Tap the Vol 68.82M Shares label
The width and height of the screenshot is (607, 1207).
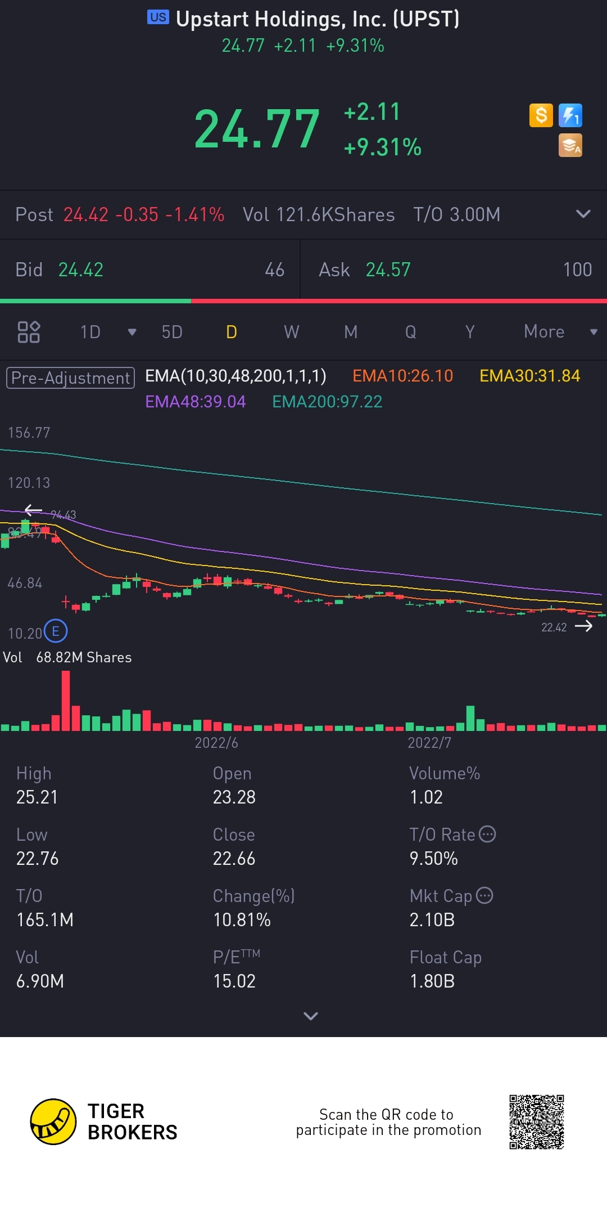point(67,657)
